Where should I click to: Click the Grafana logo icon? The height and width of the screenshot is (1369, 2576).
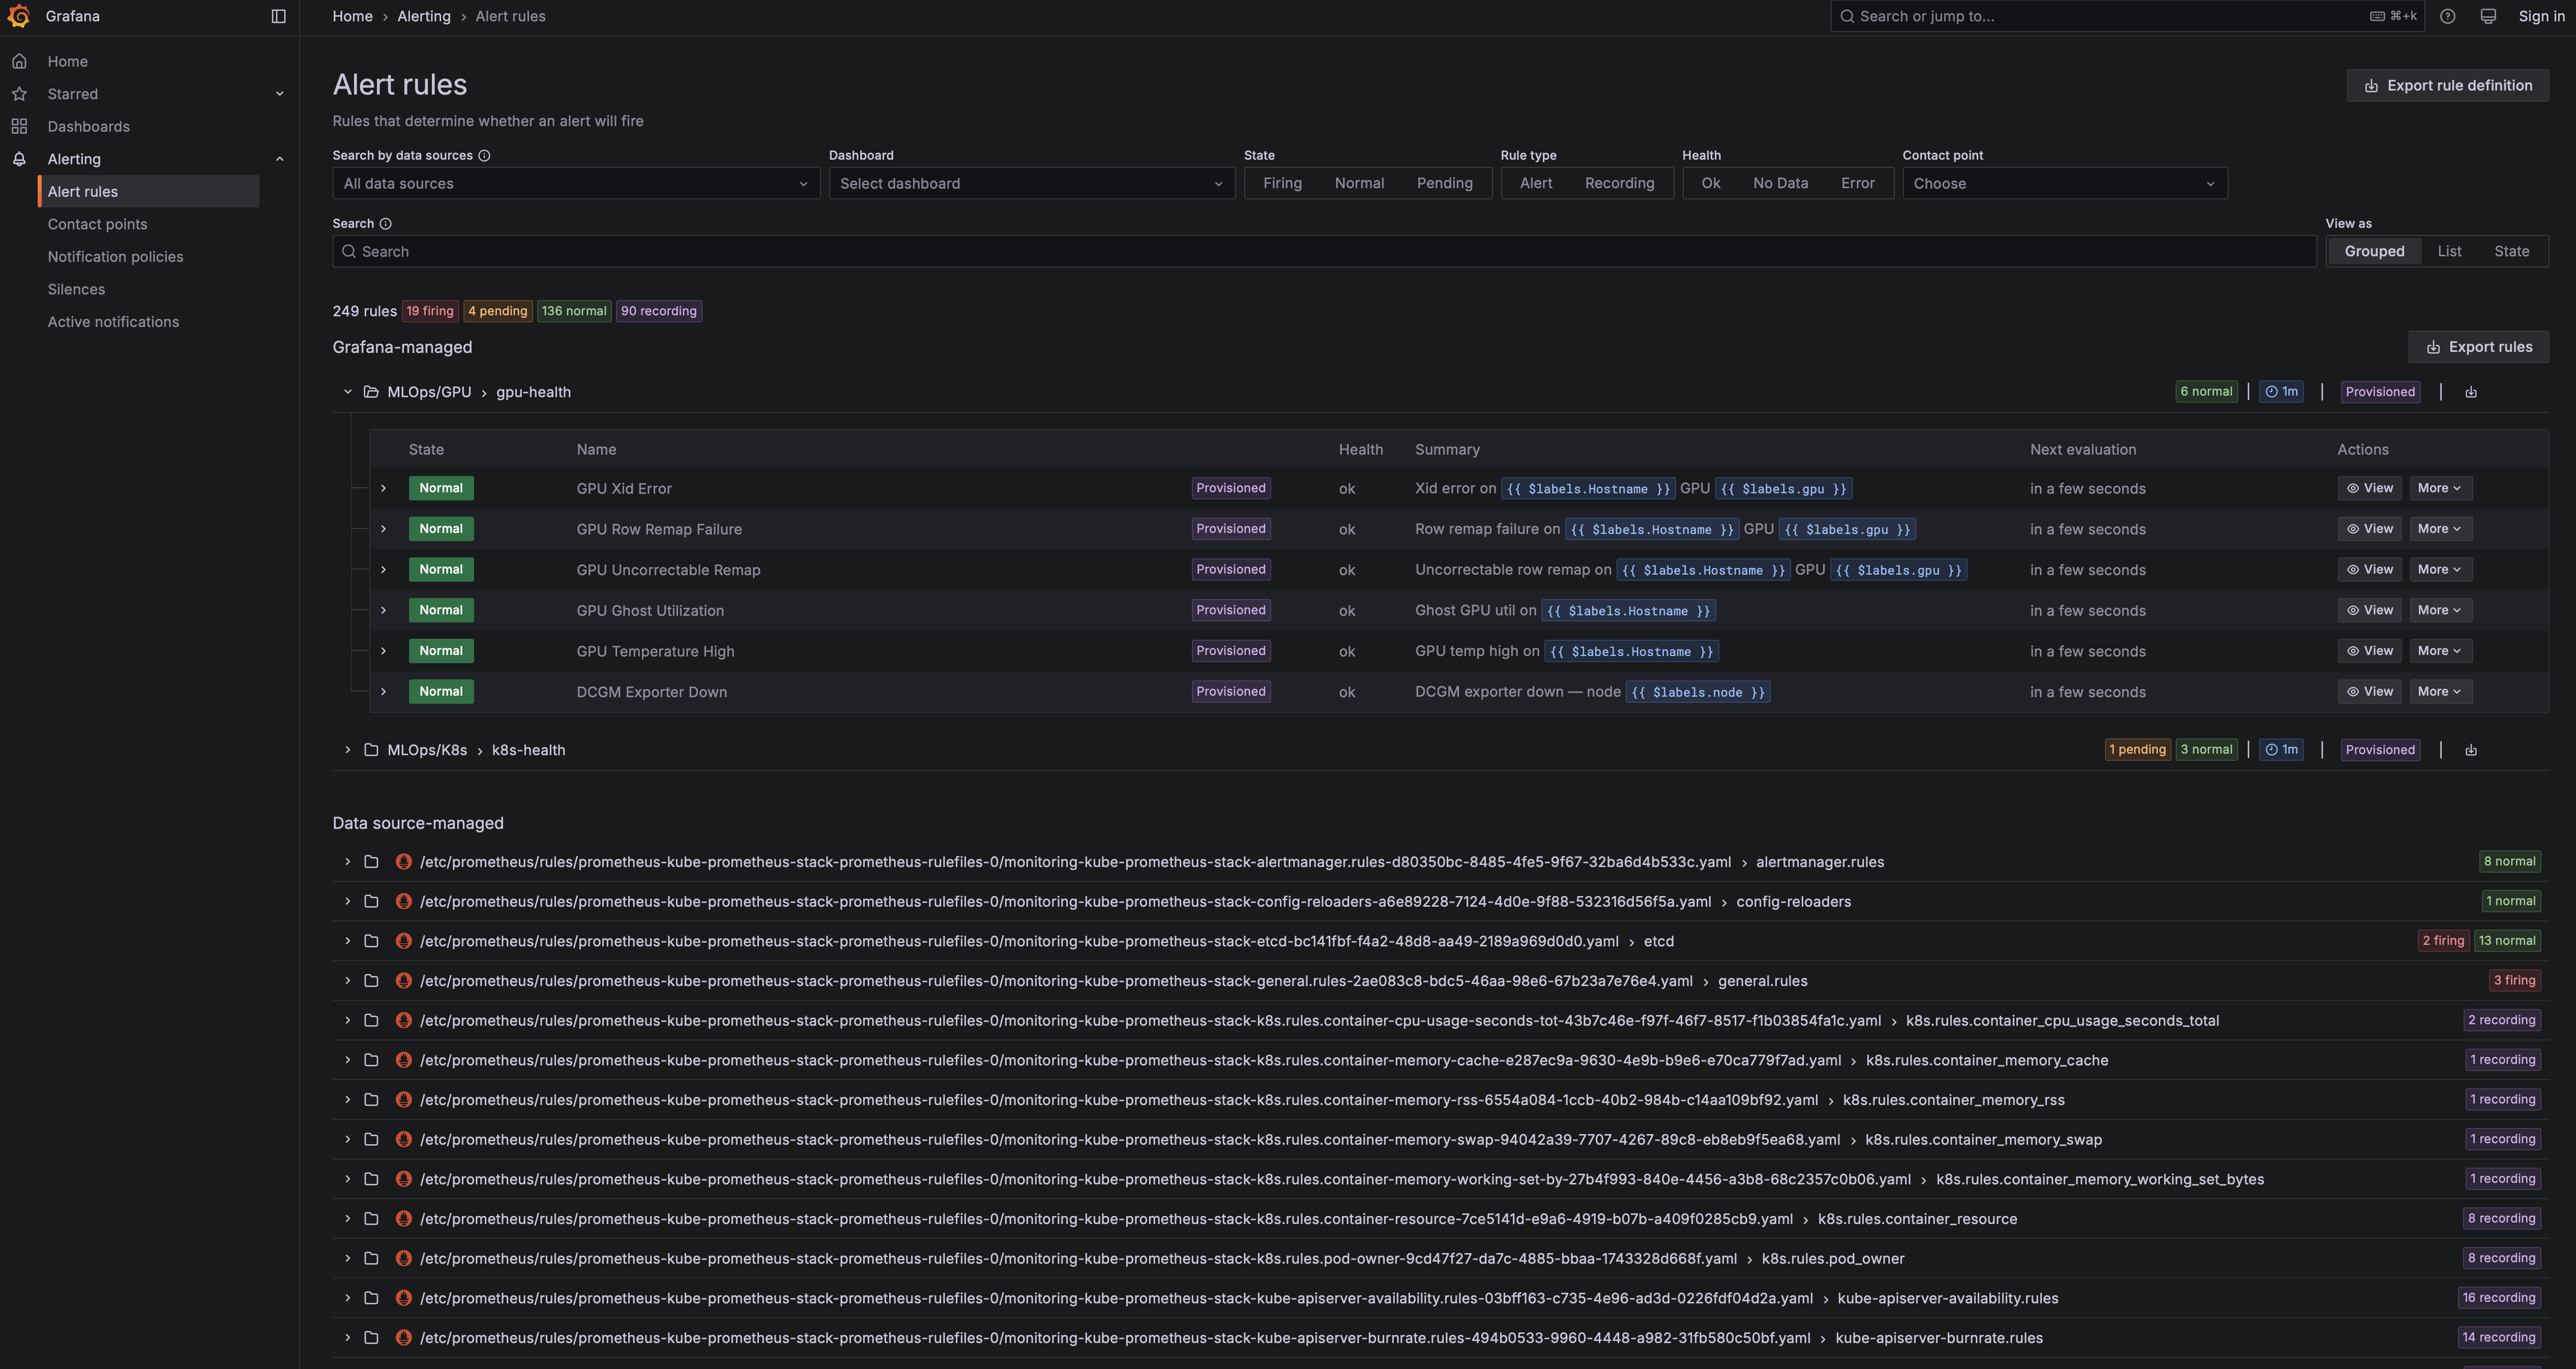18,16
